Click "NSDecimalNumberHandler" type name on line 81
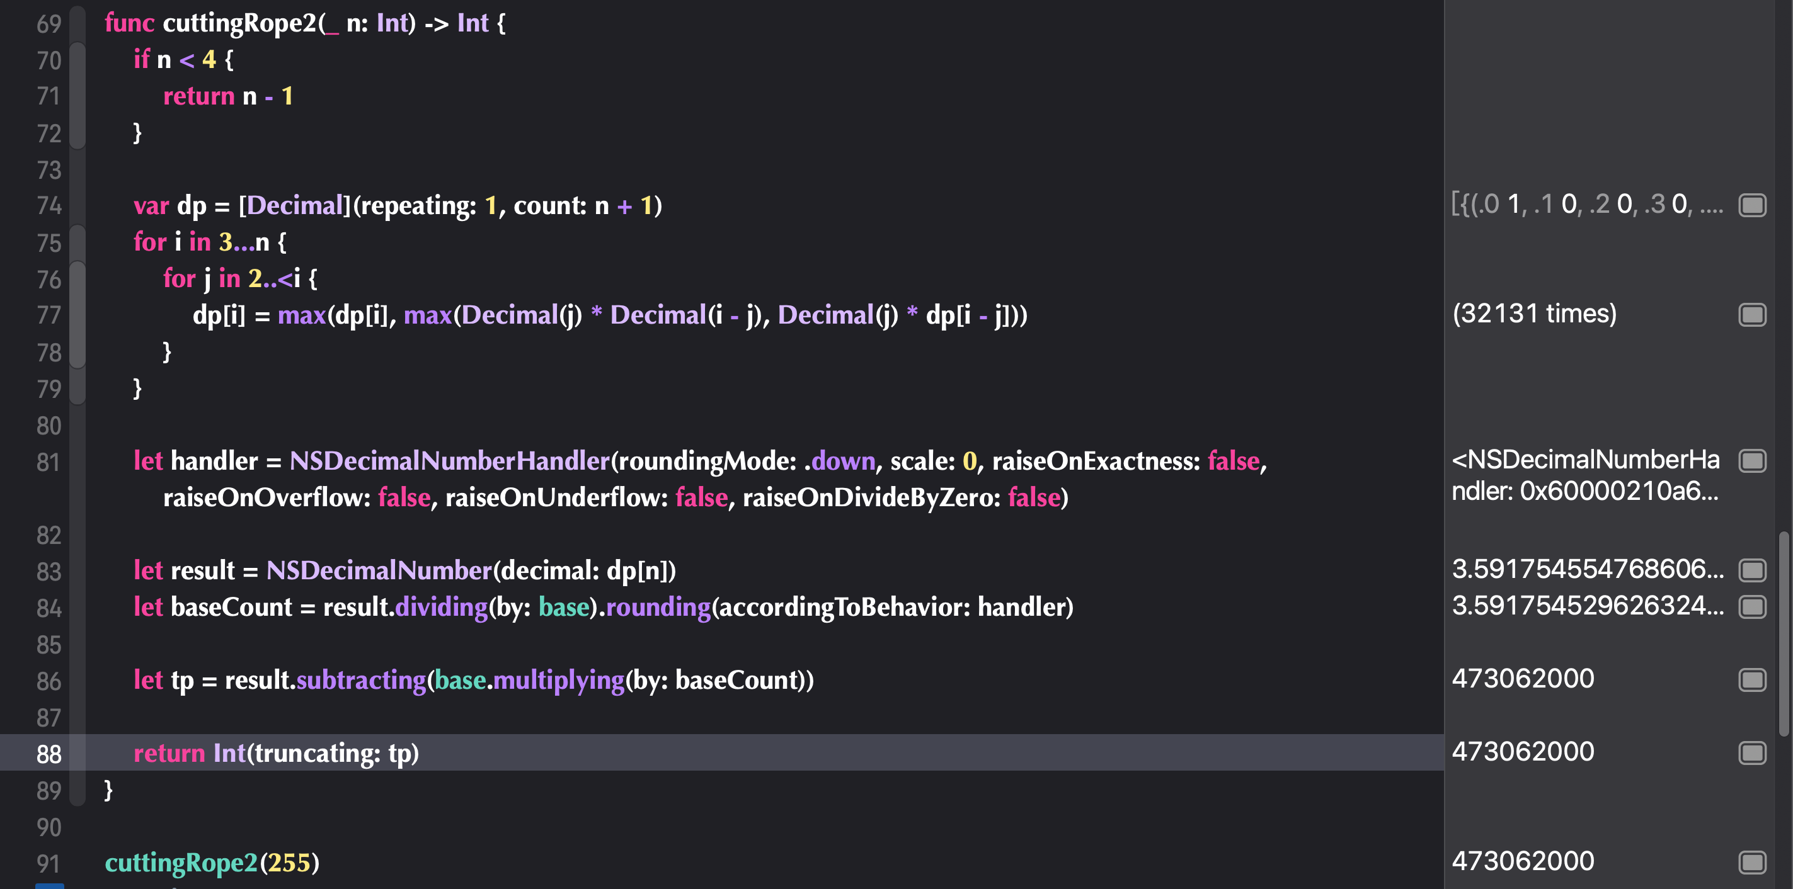The image size is (1793, 889). coord(450,461)
